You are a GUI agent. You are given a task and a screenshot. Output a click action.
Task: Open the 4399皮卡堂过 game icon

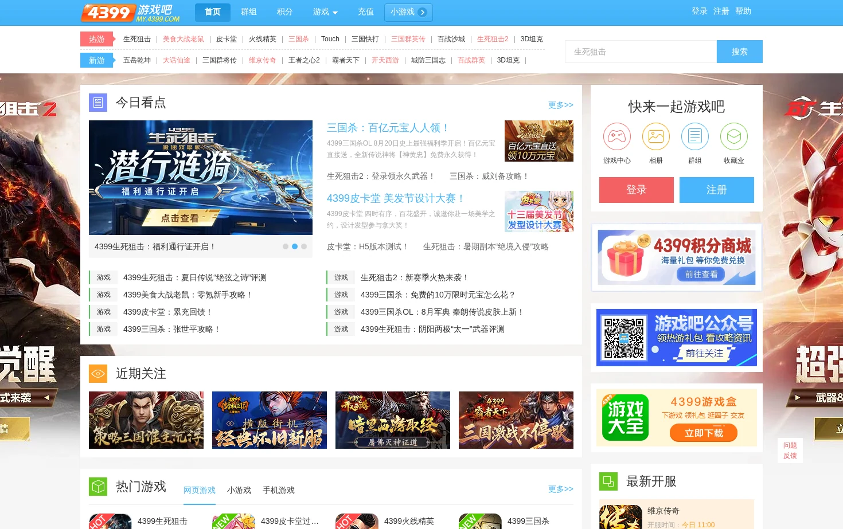233,521
